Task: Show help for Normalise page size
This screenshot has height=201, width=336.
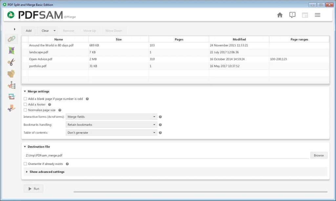Action: coord(60,110)
